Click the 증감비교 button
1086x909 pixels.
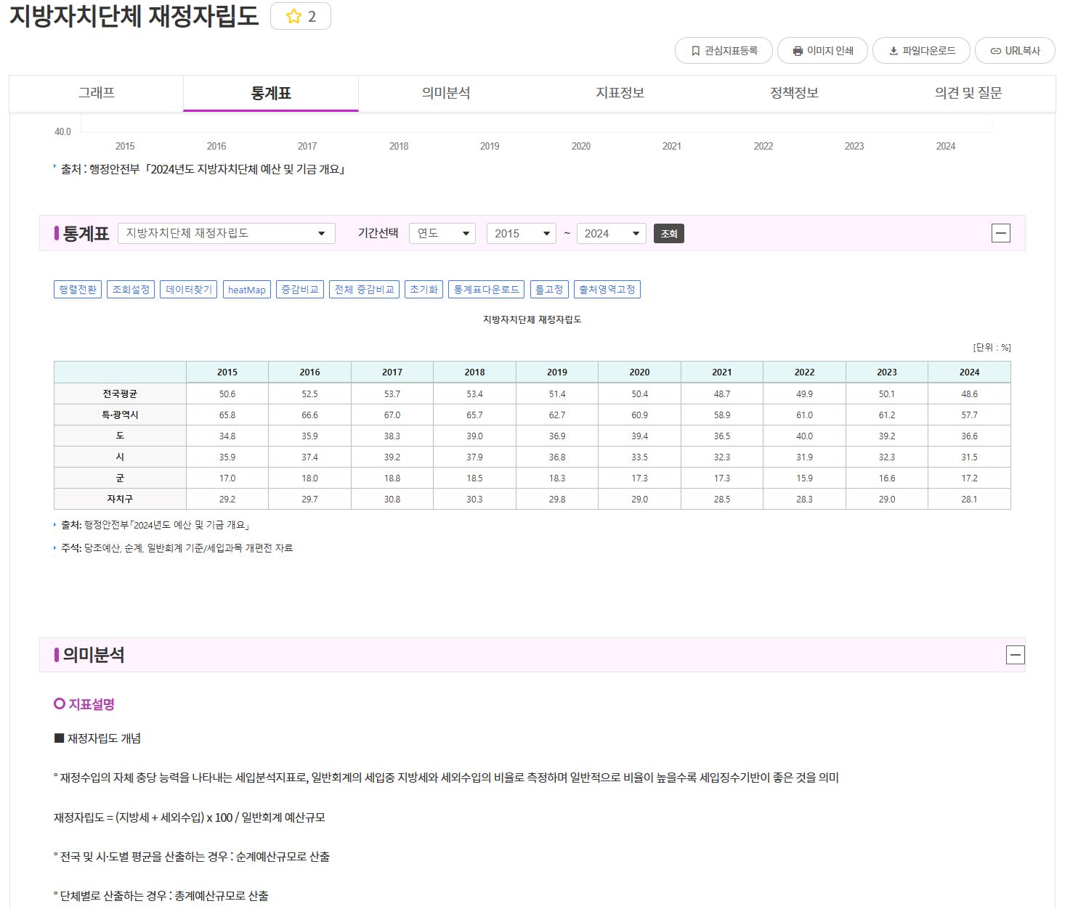(x=300, y=290)
